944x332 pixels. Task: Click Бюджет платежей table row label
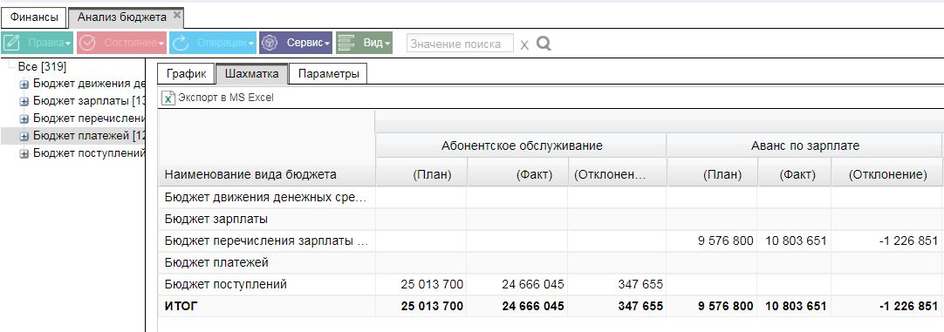click(216, 263)
